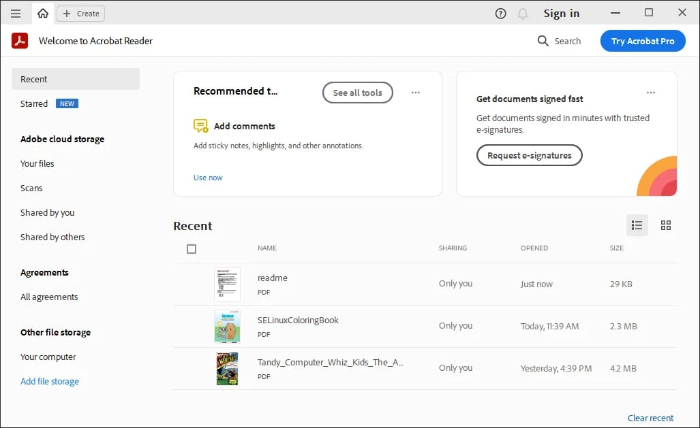Click the 4.2 MB size value
Image resolution: width=700 pixels, height=428 pixels.
(x=623, y=369)
